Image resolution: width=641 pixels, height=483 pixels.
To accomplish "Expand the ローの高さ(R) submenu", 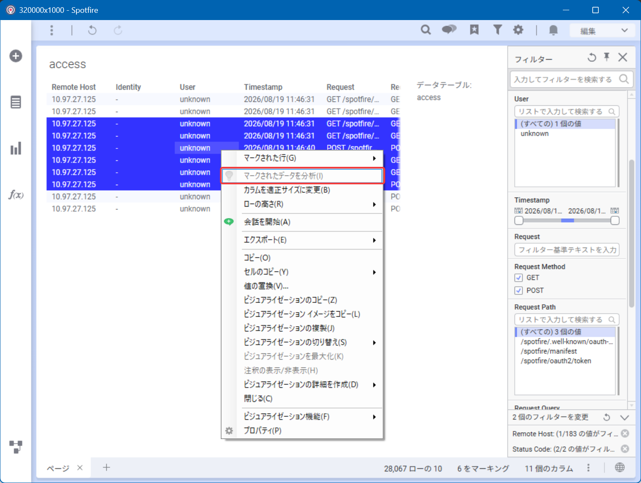I will tap(301, 204).
